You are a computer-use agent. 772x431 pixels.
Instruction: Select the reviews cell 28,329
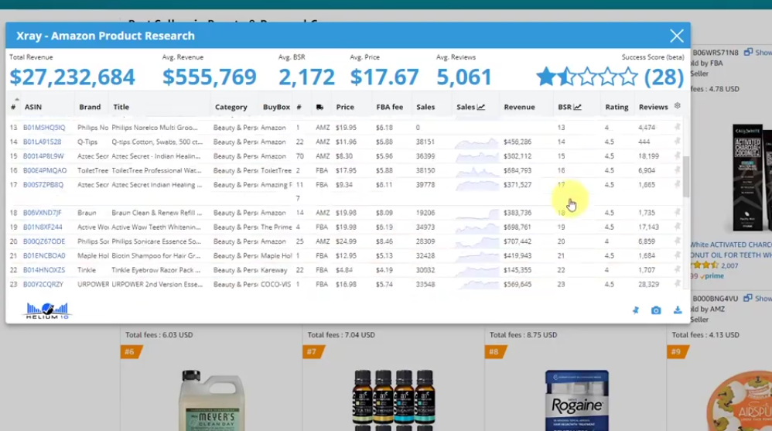coord(648,284)
